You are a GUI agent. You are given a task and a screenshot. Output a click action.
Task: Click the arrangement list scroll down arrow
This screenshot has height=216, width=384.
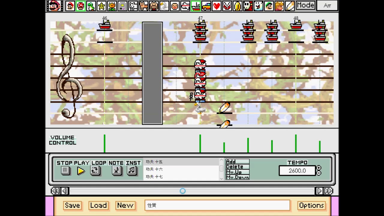coord(222,178)
